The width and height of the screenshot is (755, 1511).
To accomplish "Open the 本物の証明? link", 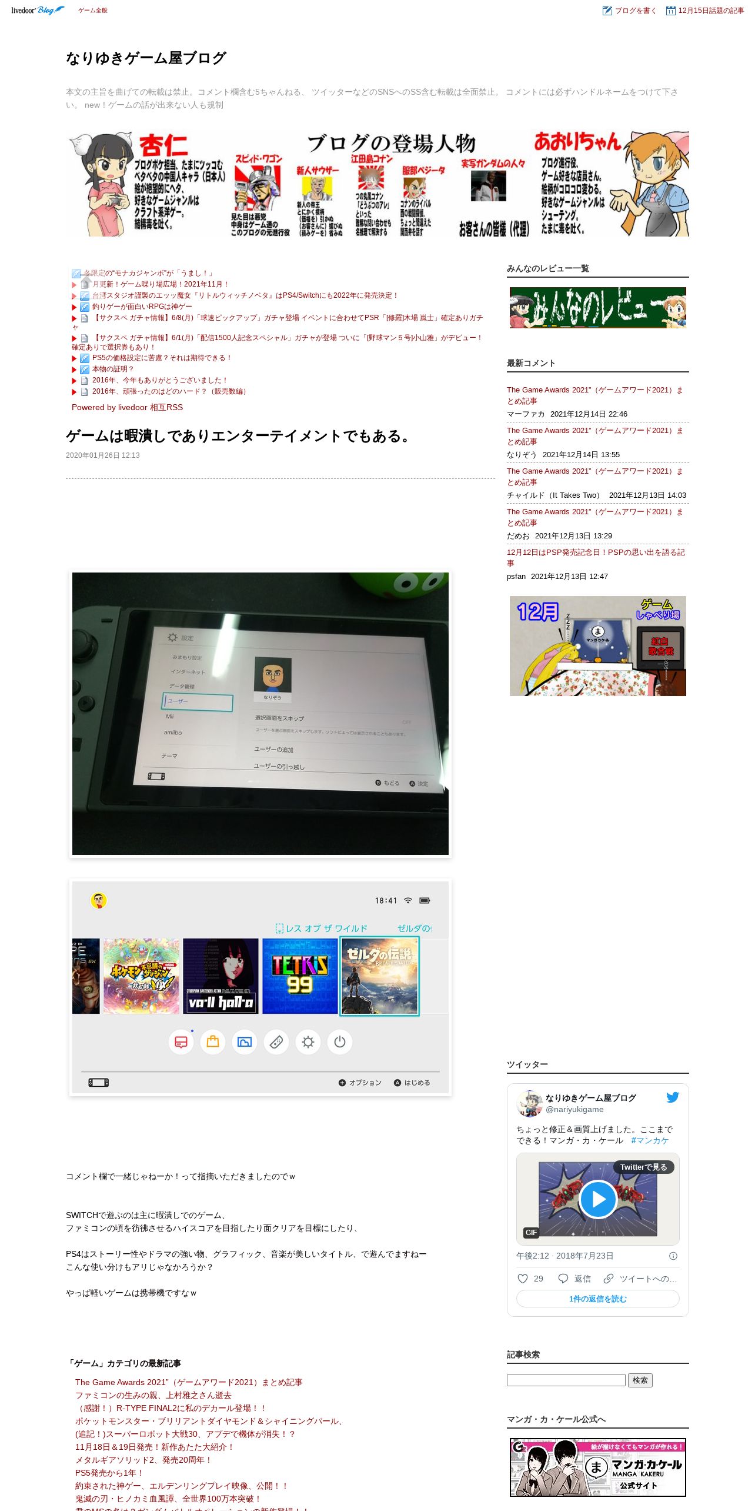I will pyautogui.click(x=113, y=369).
